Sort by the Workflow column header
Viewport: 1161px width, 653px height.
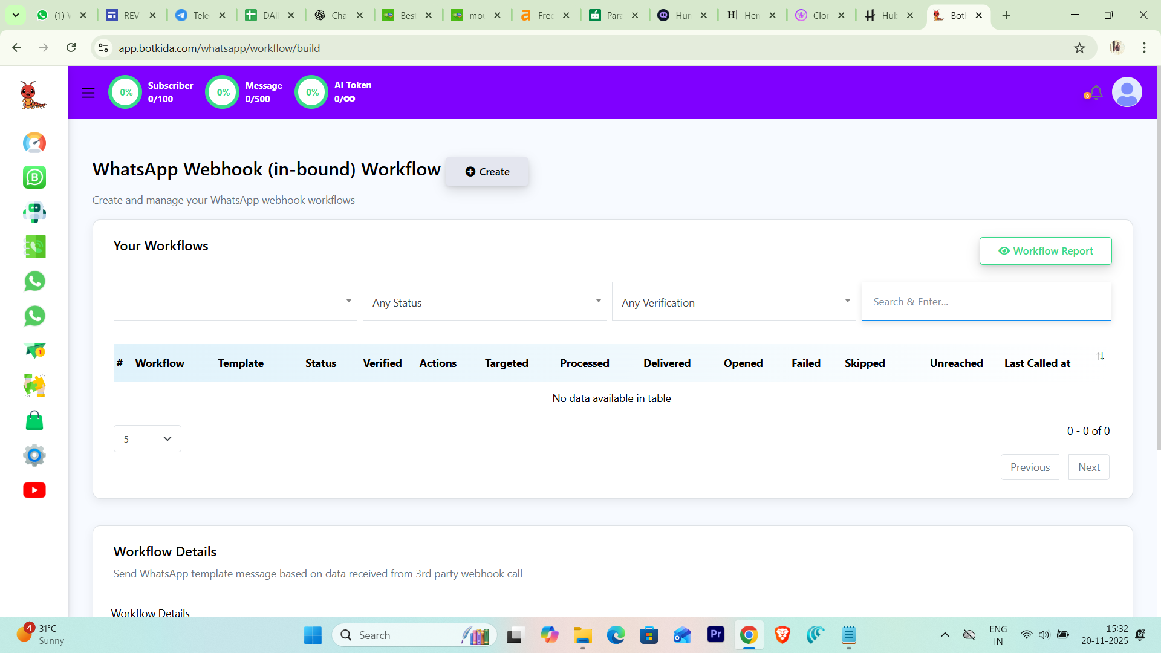(160, 363)
